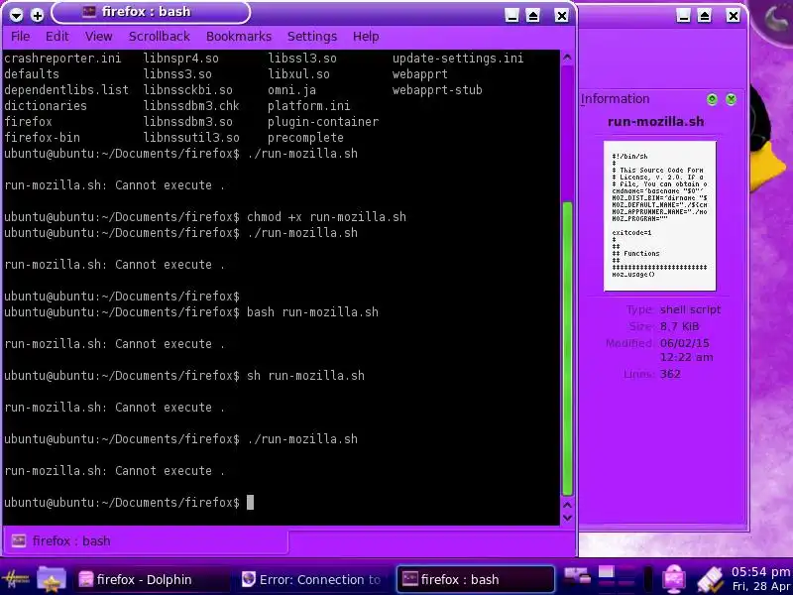Screen dimensions: 793x595
Task: Click the green unlock button on Information panel
Action: 712,99
